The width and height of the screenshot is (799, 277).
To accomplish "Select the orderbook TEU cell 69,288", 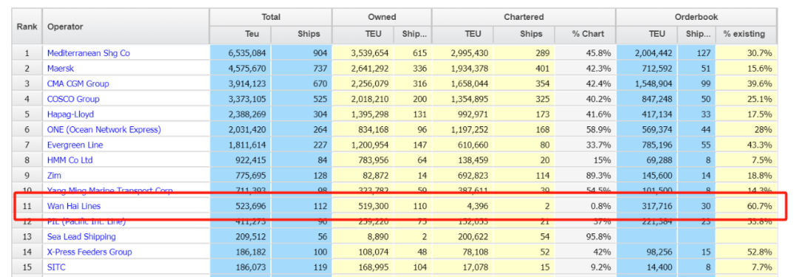I will [647, 160].
